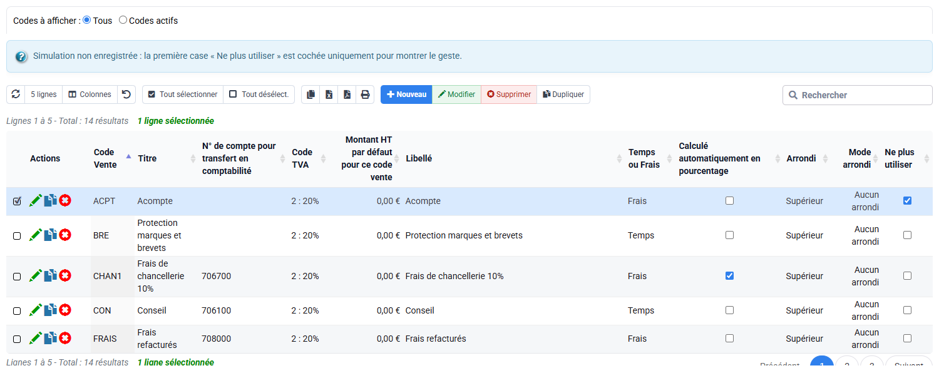The image size is (939, 378).
Task: Uncheck Ne plus utiliser for ACPT
Action: 907,201
